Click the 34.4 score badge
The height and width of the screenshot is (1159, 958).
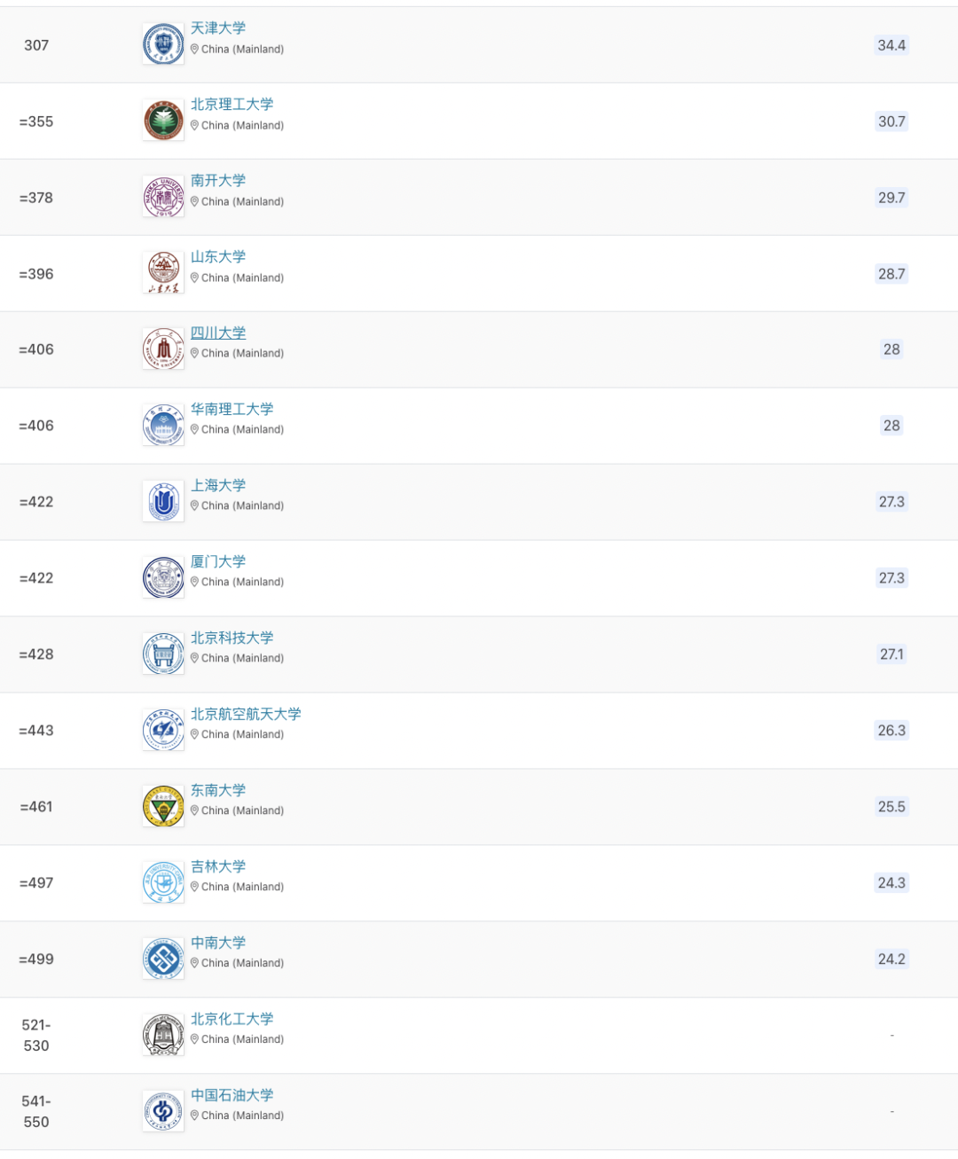891,45
